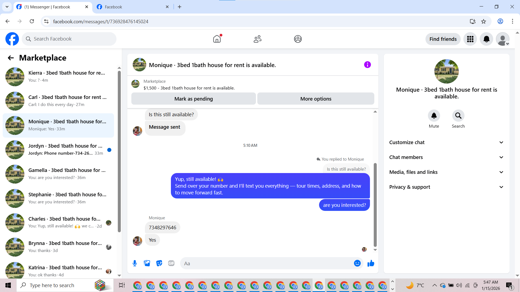
Task: Bookmark this page with star icon
Action: (483, 21)
